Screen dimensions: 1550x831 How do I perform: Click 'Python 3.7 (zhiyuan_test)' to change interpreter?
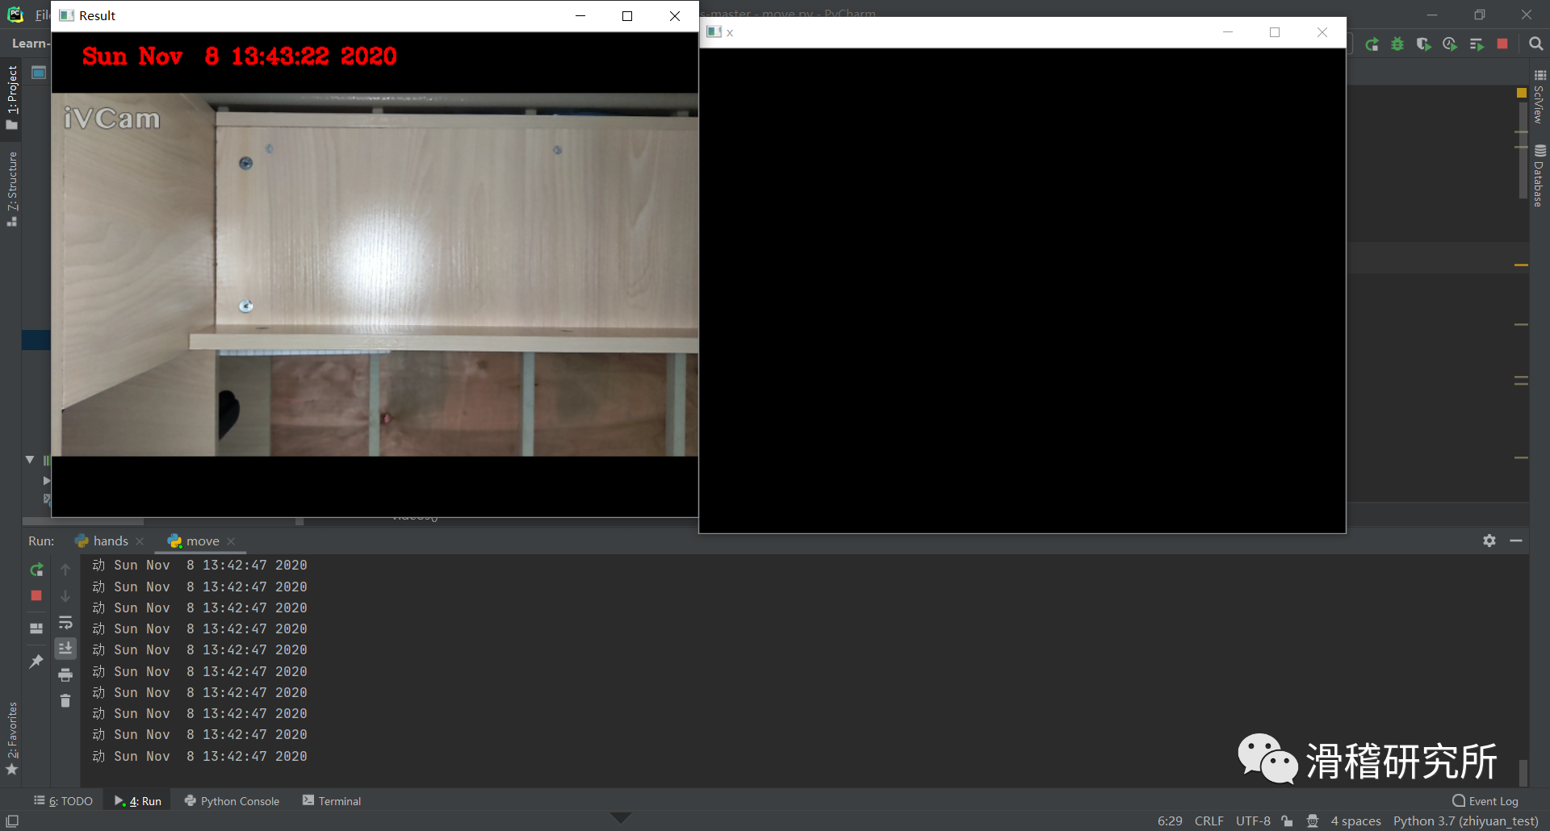pos(1465,821)
